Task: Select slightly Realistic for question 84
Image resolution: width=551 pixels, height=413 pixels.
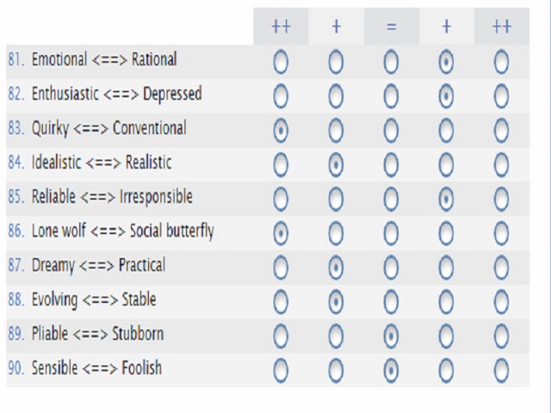Action: (x=446, y=164)
